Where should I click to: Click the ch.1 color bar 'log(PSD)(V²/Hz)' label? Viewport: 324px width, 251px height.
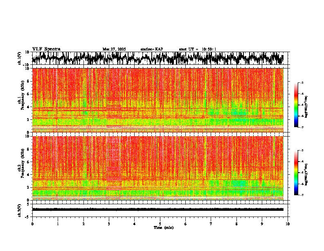tap(306, 107)
